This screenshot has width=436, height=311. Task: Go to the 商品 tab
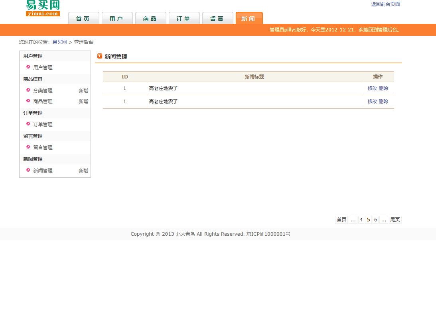click(x=151, y=18)
